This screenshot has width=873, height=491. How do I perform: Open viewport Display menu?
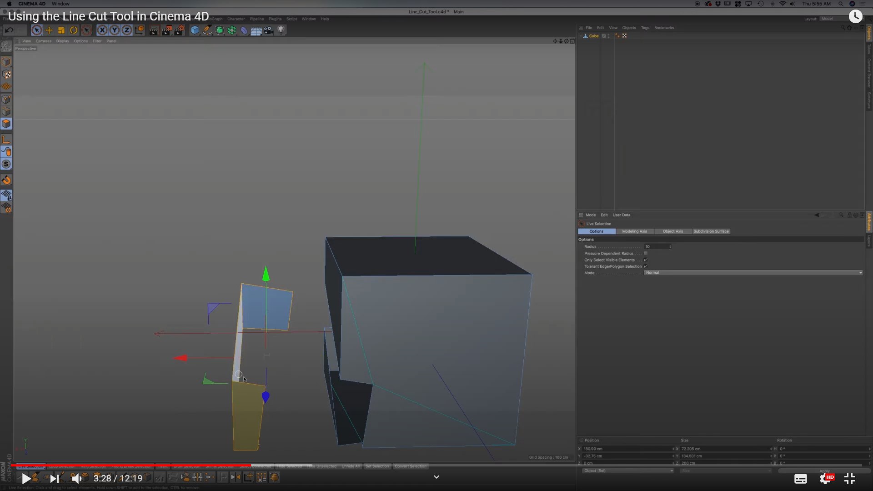[x=63, y=41]
